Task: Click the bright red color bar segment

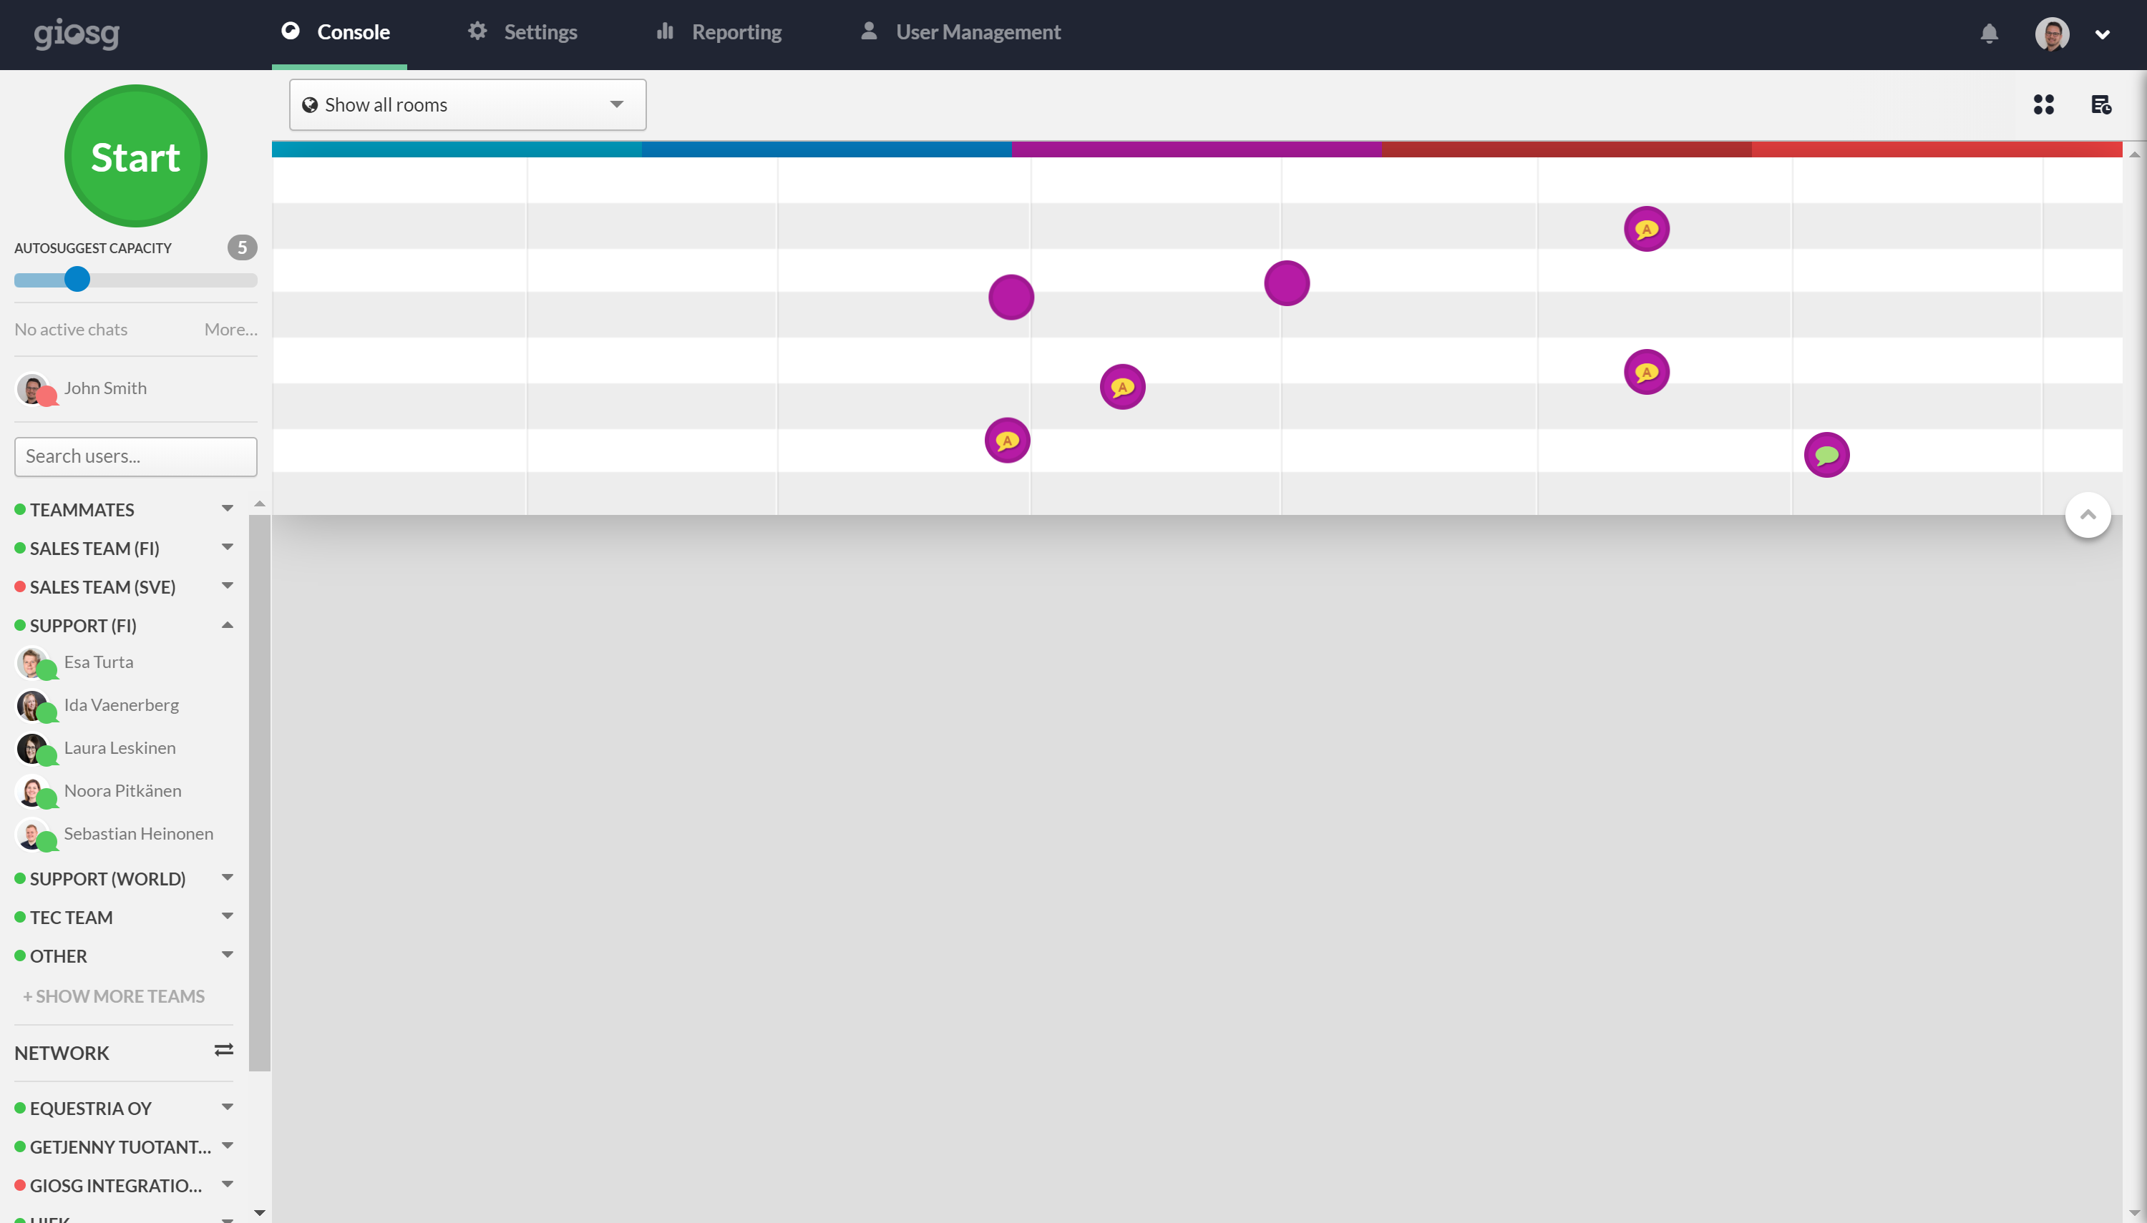Action: point(1936,149)
